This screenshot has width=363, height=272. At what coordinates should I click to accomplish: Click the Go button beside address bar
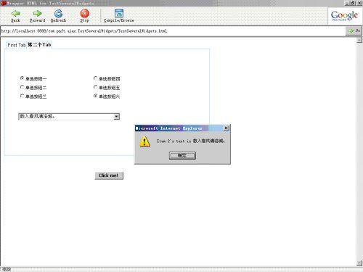tap(354, 31)
